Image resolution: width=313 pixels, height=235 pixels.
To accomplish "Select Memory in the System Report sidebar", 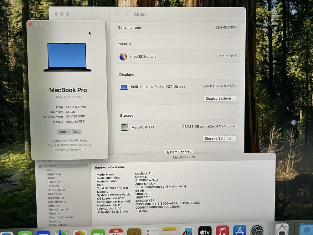I will click(54, 222).
